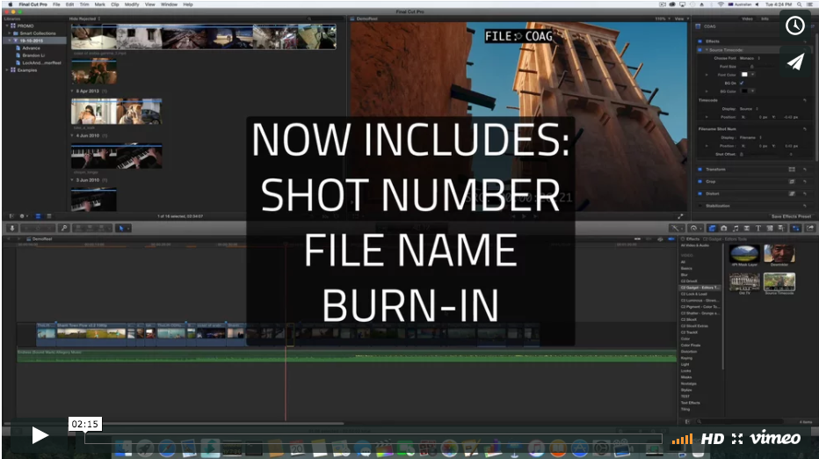Click the Share paper plane icon
819x459 pixels.
(794, 62)
